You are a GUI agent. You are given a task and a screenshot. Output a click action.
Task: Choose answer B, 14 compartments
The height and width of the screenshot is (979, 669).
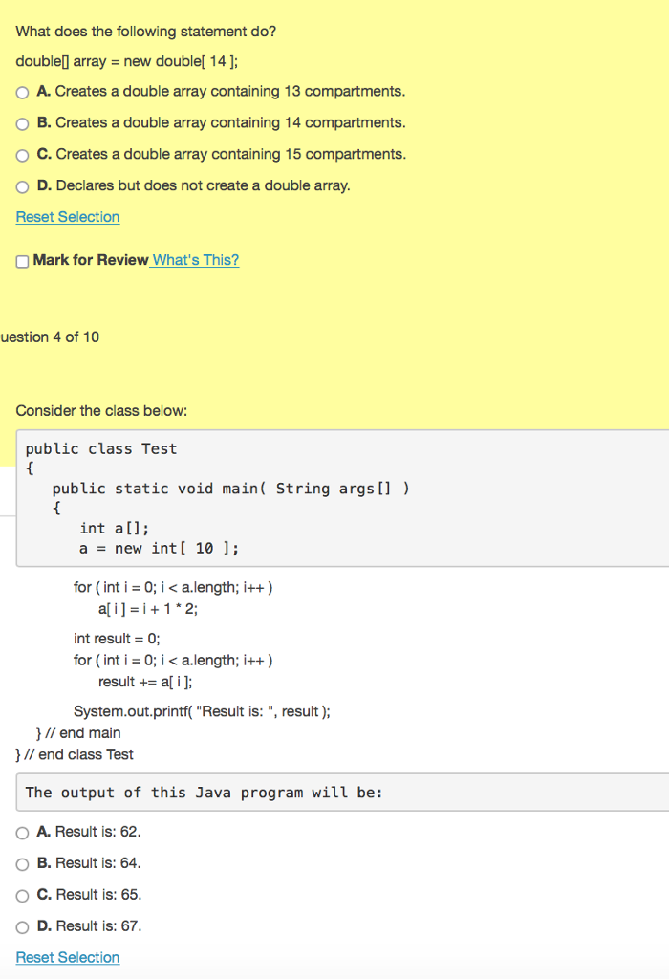coord(23,123)
